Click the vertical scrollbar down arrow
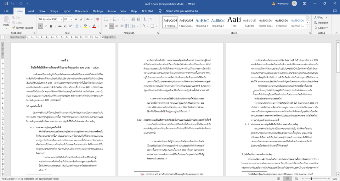Viewport: 340px width, 181px height. [x=338, y=174]
